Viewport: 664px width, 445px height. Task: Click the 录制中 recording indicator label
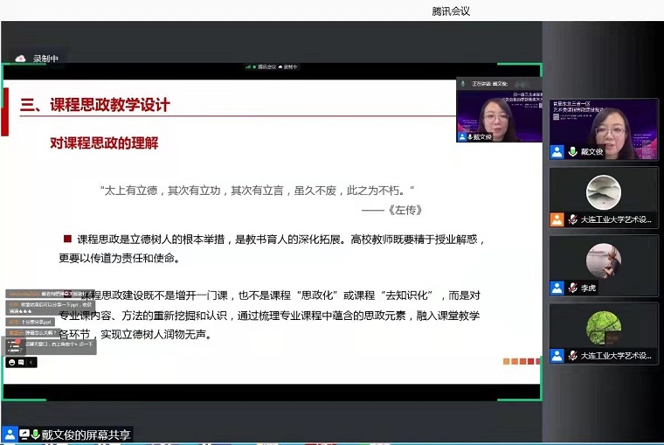click(x=45, y=59)
